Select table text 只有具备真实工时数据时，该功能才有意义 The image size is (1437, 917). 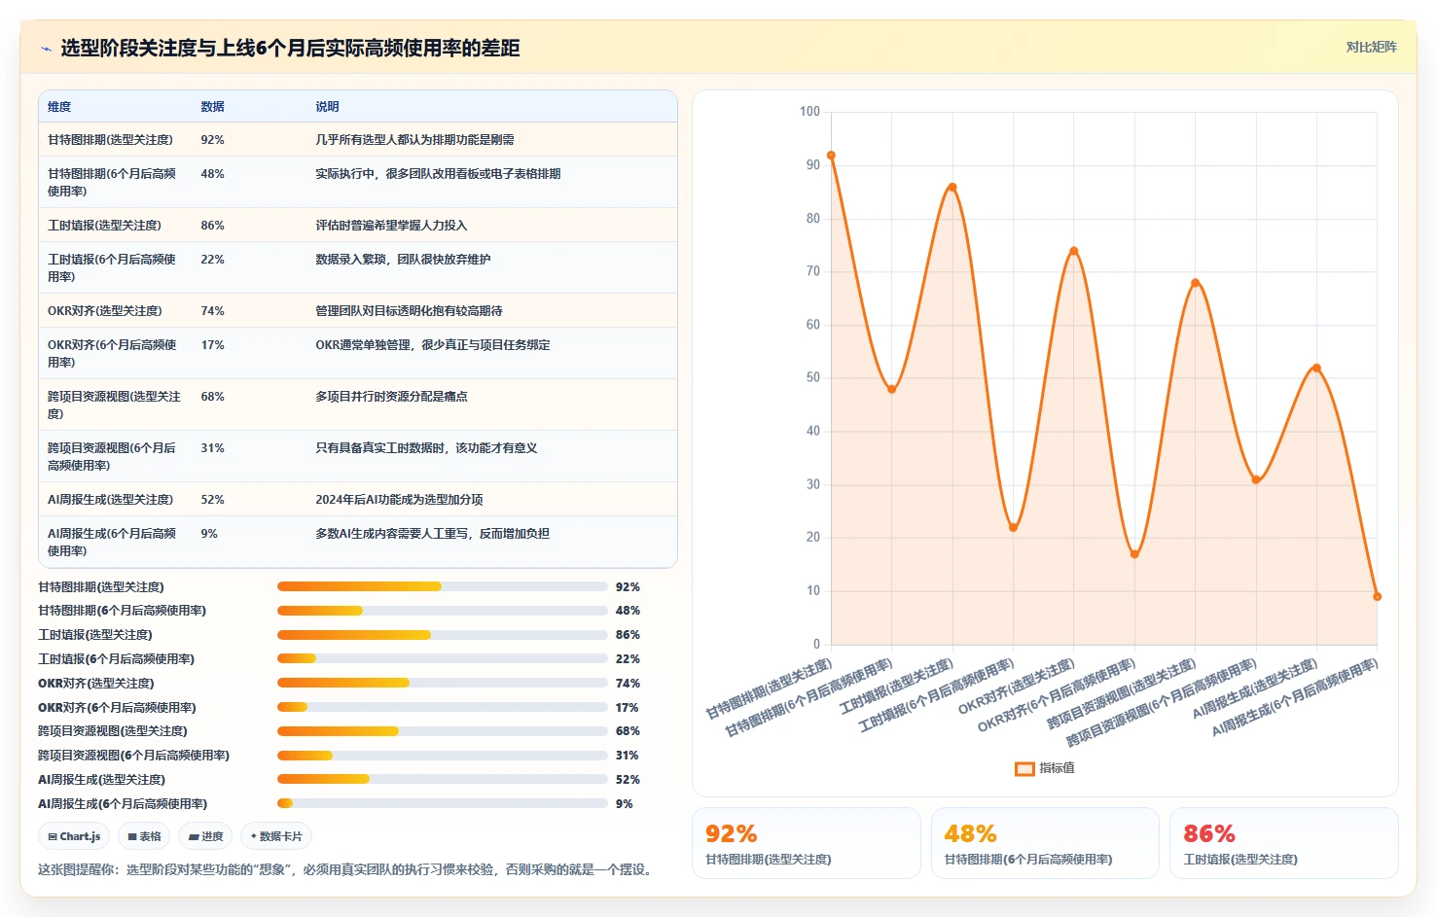[426, 448]
